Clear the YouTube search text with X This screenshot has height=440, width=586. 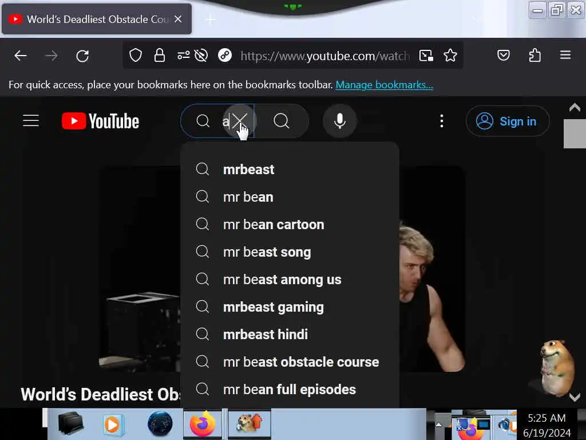[x=239, y=121]
